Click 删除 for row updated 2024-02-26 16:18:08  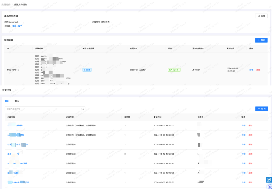[x=250, y=173]
